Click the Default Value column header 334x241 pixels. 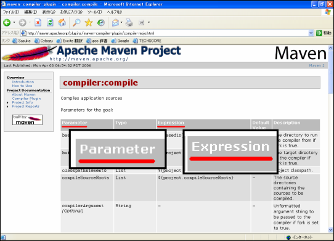(x=261, y=125)
